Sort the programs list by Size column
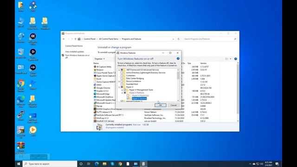This screenshot has width=297, height=167. coord(189,63)
